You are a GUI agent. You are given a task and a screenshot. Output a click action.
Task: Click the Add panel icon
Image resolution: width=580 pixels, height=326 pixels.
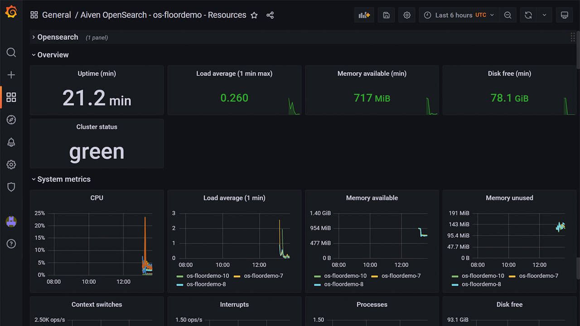pos(364,15)
